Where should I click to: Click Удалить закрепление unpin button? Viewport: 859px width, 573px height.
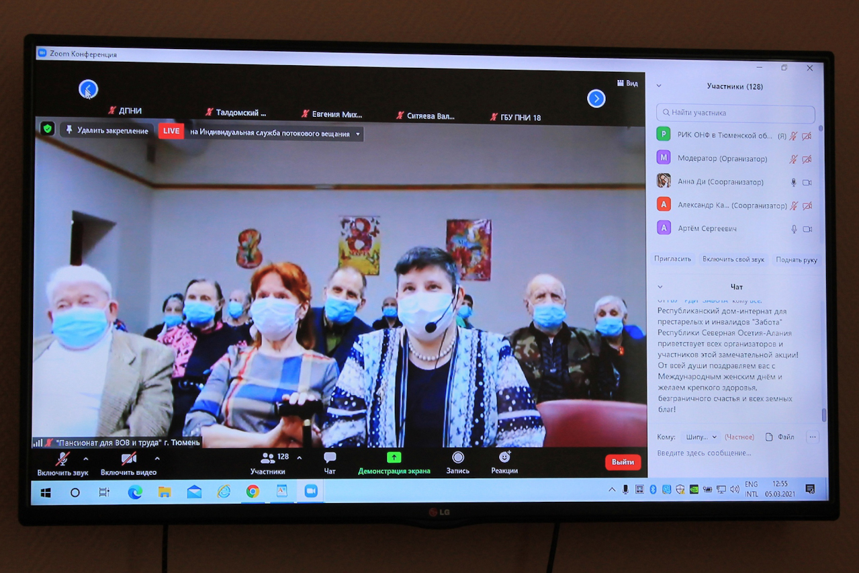[x=107, y=130]
